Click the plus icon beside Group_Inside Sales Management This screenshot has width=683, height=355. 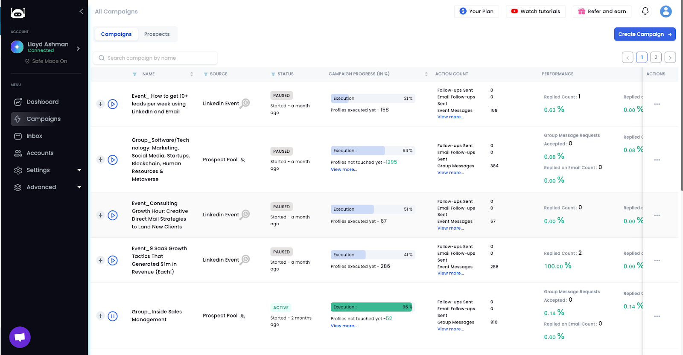100,316
